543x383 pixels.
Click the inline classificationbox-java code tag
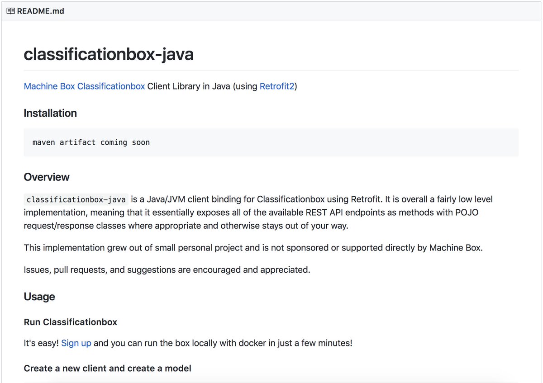pos(76,199)
